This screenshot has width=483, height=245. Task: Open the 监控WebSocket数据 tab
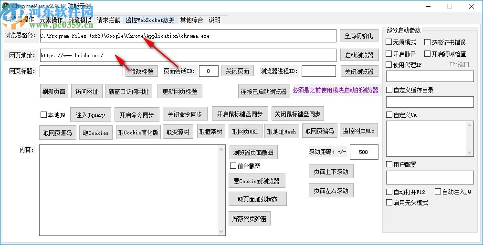pyautogui.click(x=150, y=20)
